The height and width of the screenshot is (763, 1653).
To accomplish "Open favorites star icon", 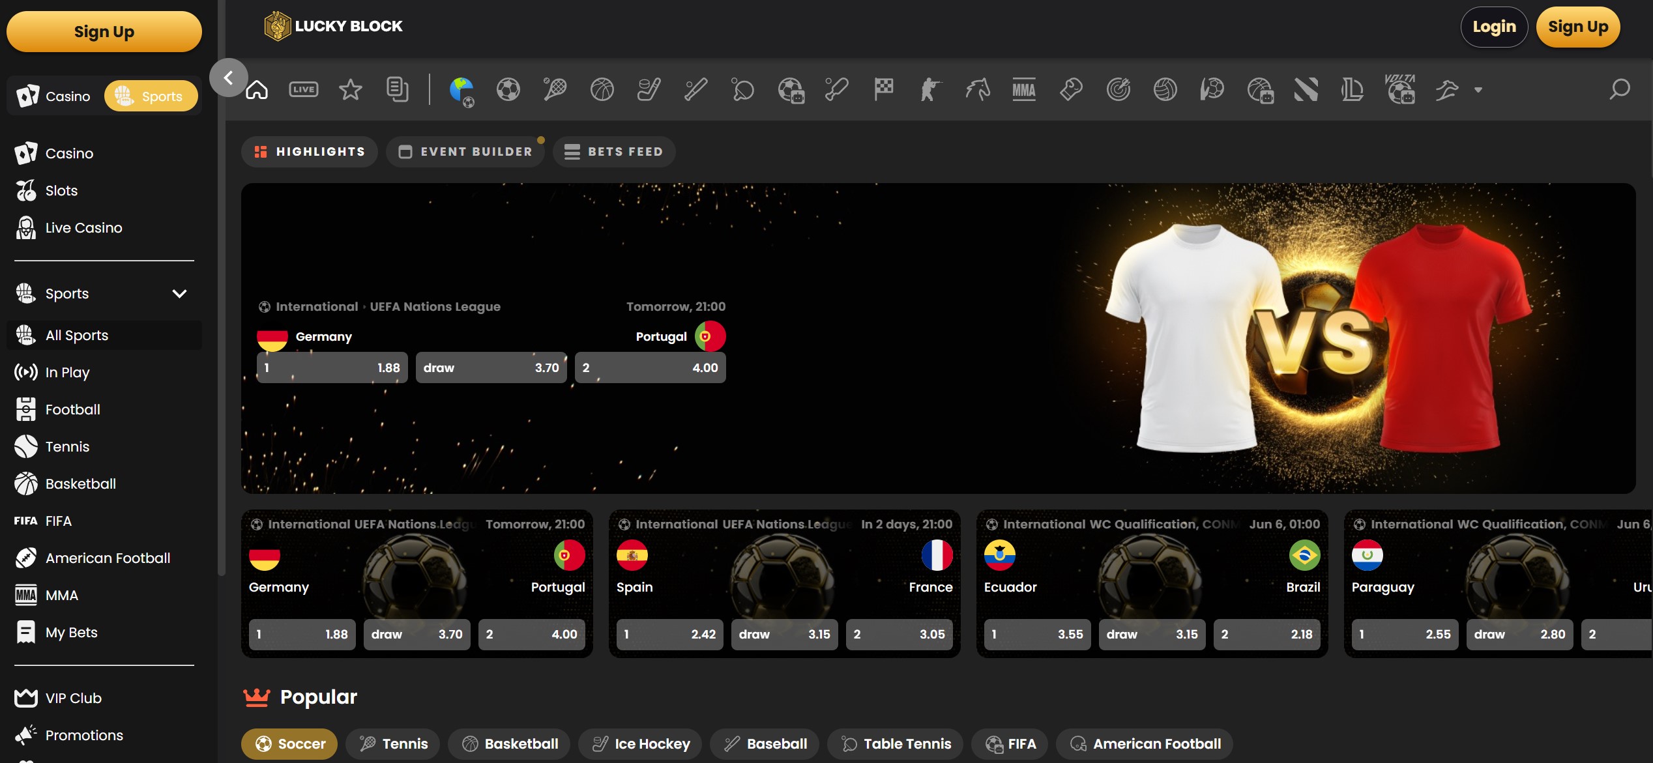I will coord(351,89).
